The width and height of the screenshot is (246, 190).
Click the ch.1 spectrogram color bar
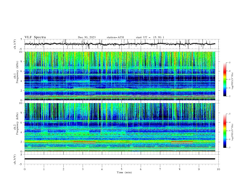tap(225, 79)
